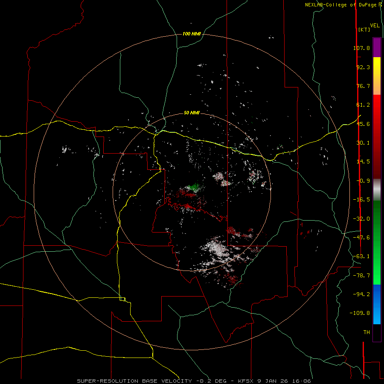Viewport: 384px width, 384px height.
Task: Select the 92.3 legend value
Action: point(363,67)
